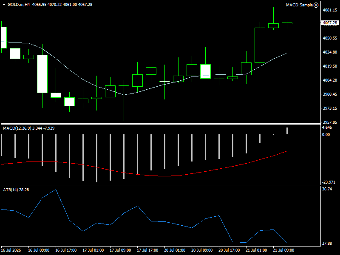Screen dimensions: 340x255
Task: Click the 4050.55 price scale value
Action: 330,38
